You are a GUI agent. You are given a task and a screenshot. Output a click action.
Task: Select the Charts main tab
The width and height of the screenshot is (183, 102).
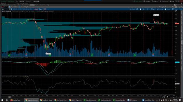tap(32, 5)
